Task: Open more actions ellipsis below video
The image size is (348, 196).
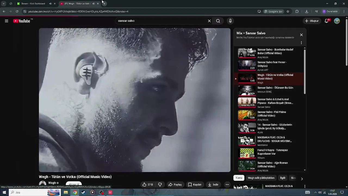Action: [x=227, y=185]
